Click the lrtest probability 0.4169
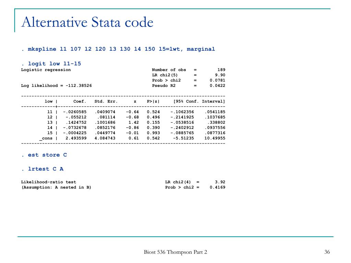This screenshot has width=351, height=263. pyautogui.click(x=217, y=187)
